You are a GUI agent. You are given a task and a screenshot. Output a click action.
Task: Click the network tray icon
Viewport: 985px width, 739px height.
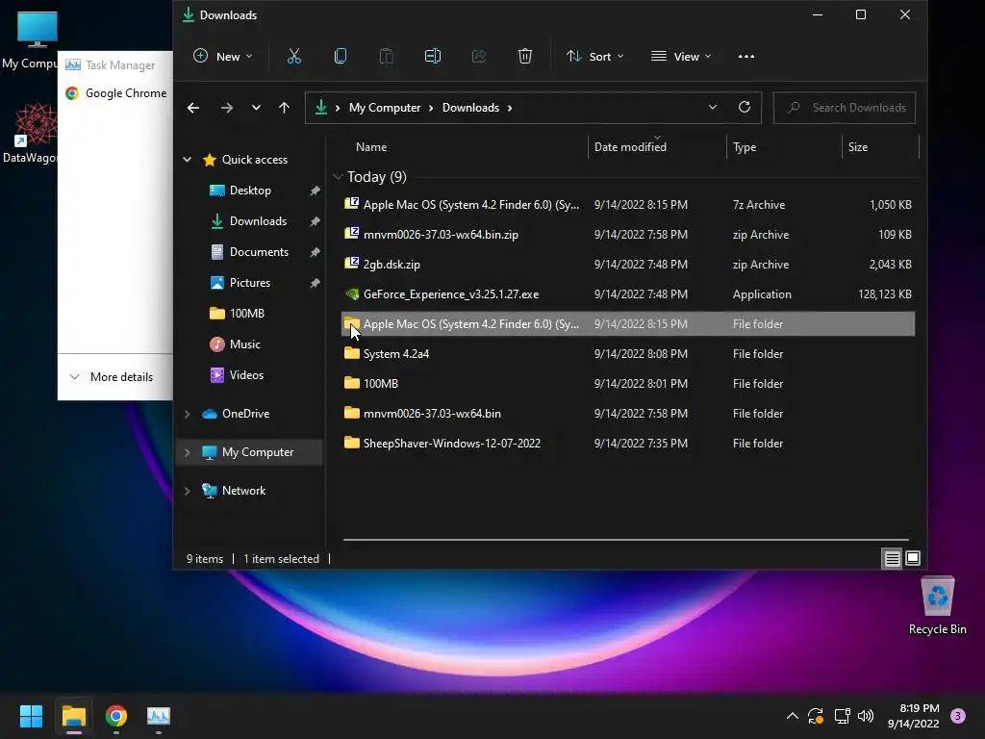pos(842,716)
